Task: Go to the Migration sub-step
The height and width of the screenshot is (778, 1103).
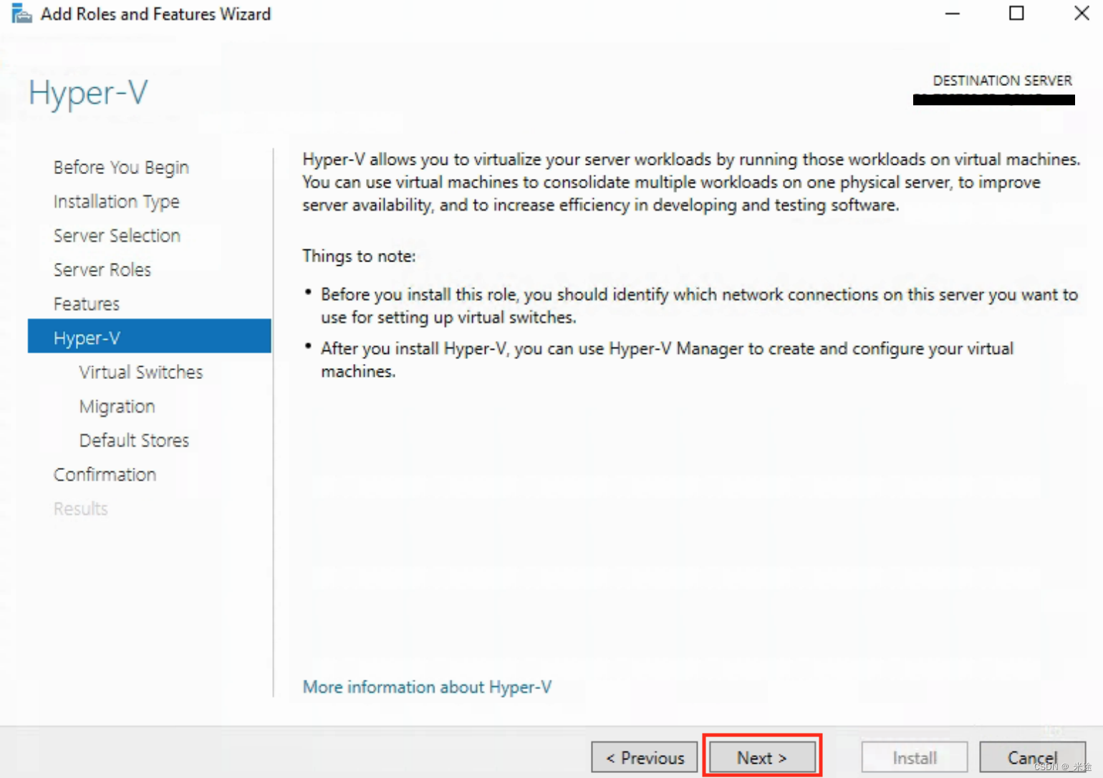Action: 117,406
